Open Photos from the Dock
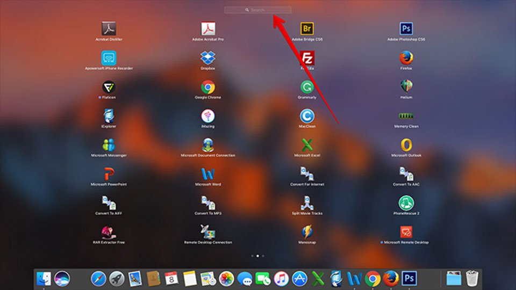Image resolution: width=516 pixels, height=290 pixels. click(x=226, y=279)
